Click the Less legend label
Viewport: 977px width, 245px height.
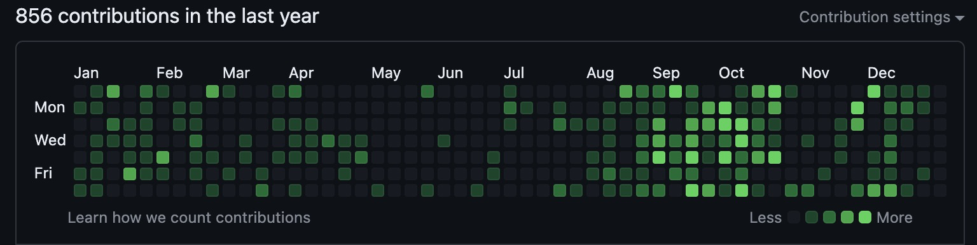[766, 218]
